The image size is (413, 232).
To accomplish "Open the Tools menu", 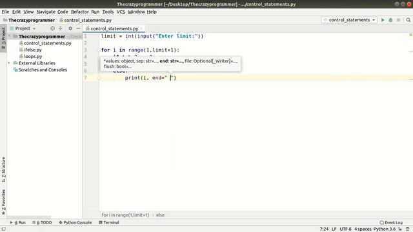I will pyautogui.click(x=108, y=12).
